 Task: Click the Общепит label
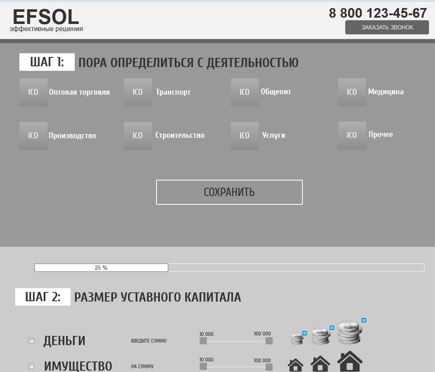(x=276, y=92)
